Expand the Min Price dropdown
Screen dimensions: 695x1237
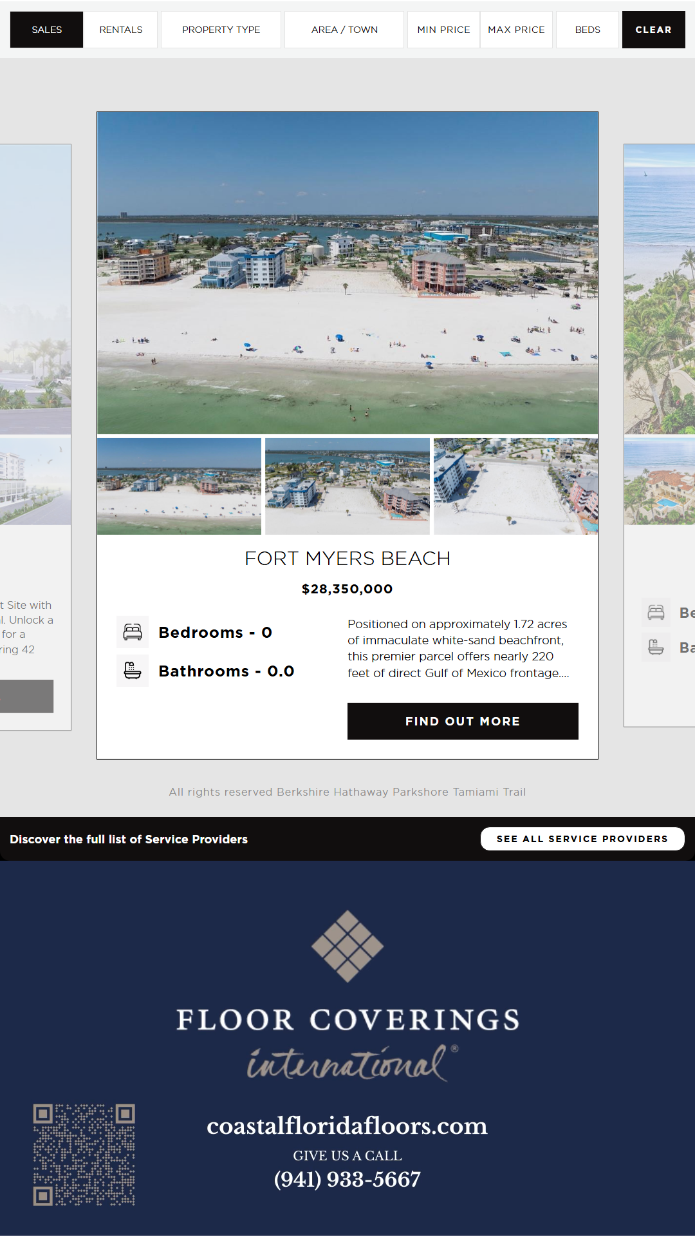tap(443, 30)
